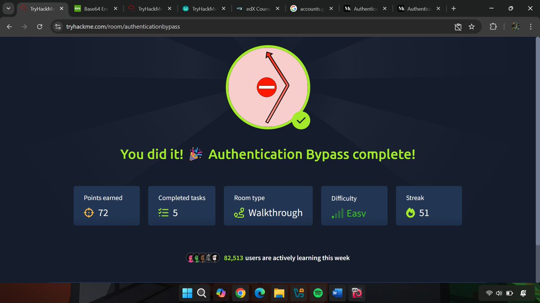Toggle the Wi-Fi status icon
Viewport: 540px width, 303px height.
489,293
